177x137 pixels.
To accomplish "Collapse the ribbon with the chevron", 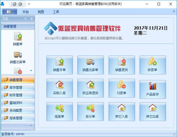I will [174, 11].
